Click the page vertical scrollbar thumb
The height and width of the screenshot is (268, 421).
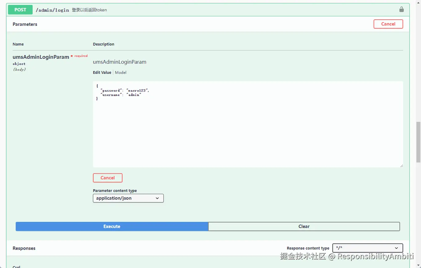[418, 142]
